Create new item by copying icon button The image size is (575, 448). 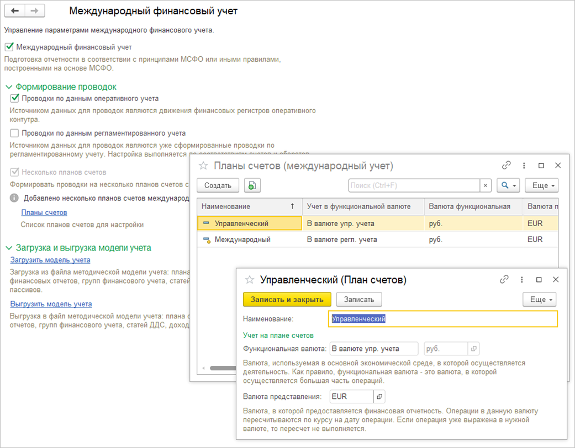(252, 185)
